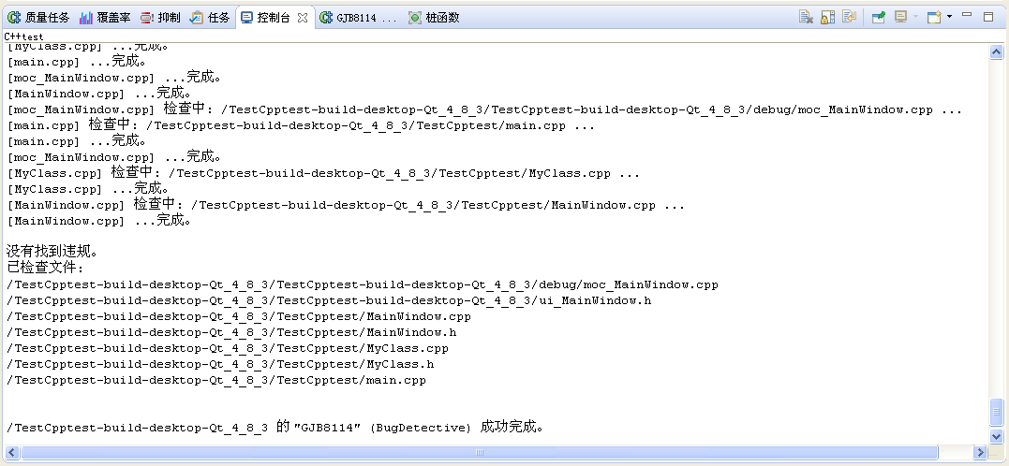
Task: Switch to the GJB8114 tab
Action: [359, 18]
